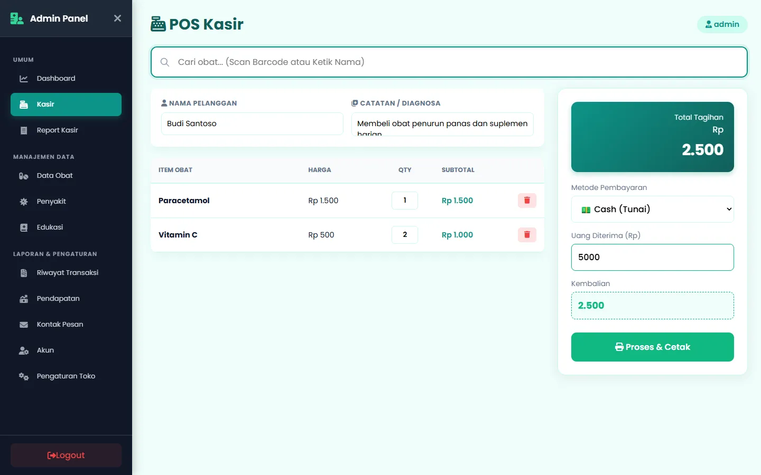The height and width of the screenshot is (475, 761).
Task: Click the Paracetamol item name
Action: pyautogui.click(x=184, y=201)
